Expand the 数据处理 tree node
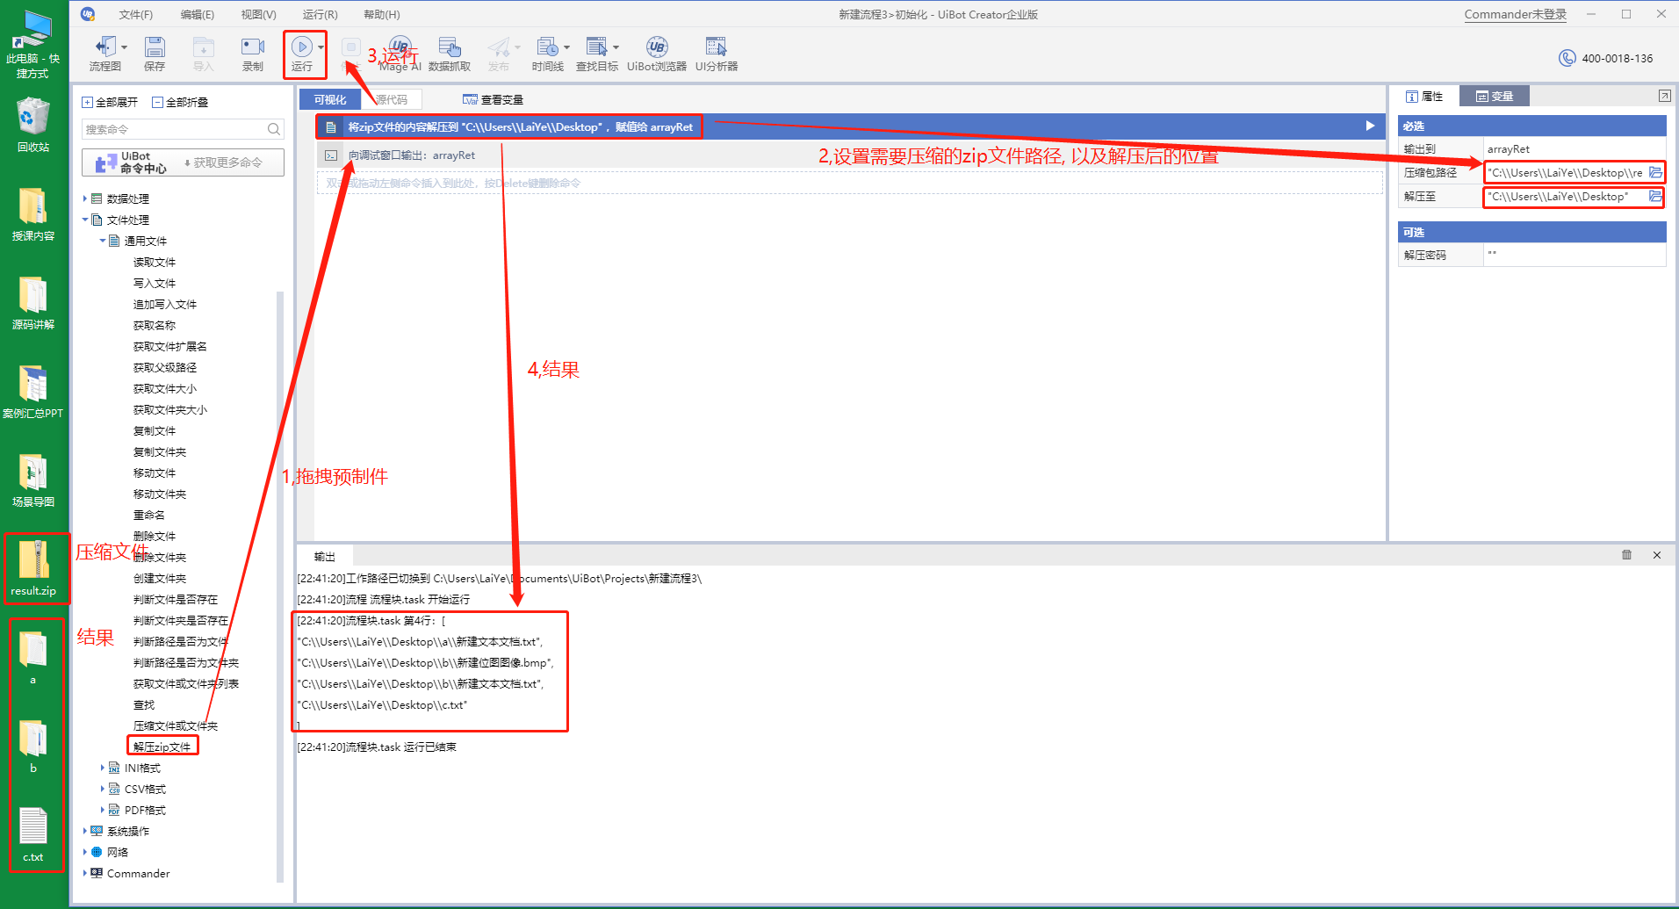Image resolution: width=1679 pixels, height=909 pixels. coord(85,198)
